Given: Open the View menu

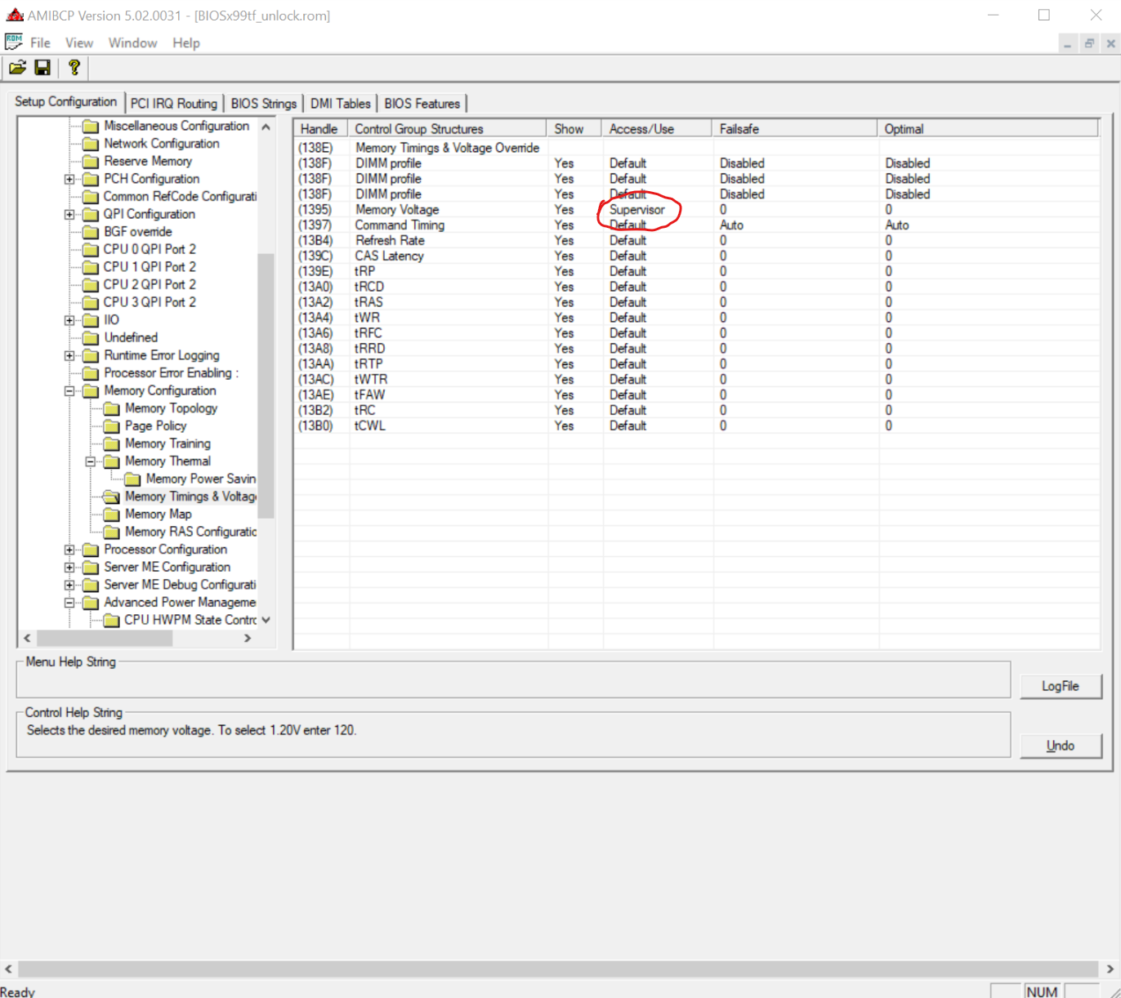Looking at the screenshot, I should click(x=79, y=42).
